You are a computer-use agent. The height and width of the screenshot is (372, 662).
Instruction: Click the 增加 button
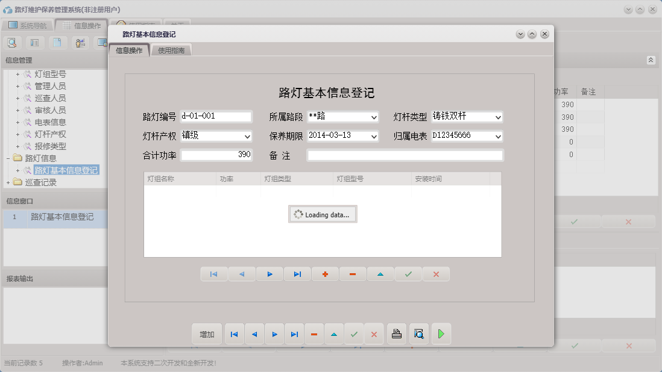click(x=207, y=334)
